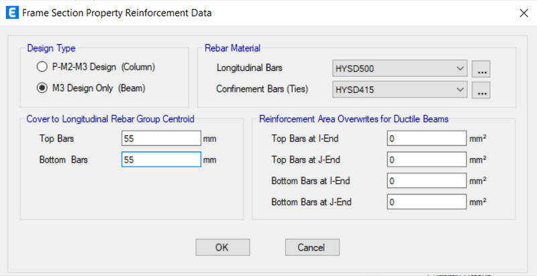Dismiss the dialog with Cancel
The image size is (537, 276).
(312, 247)
